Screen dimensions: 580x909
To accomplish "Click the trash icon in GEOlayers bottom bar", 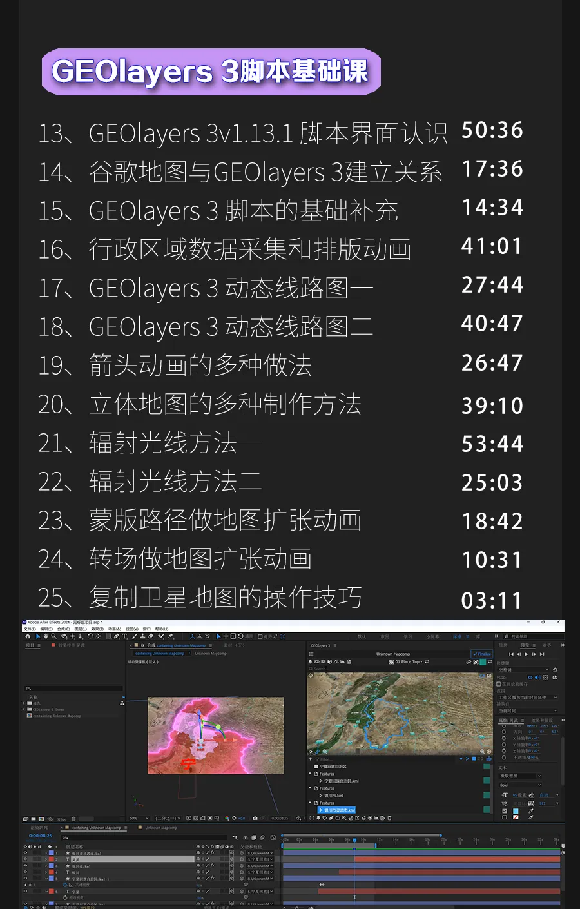I will coord(389,818).
